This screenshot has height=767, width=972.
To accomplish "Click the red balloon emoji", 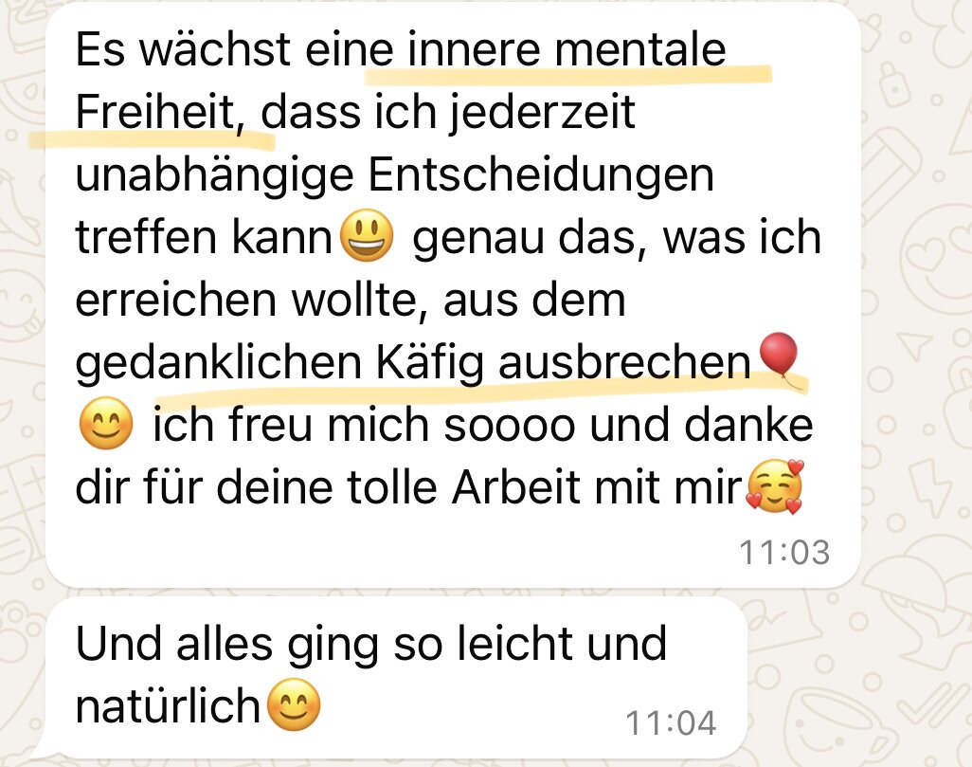I will click(780, 358).
